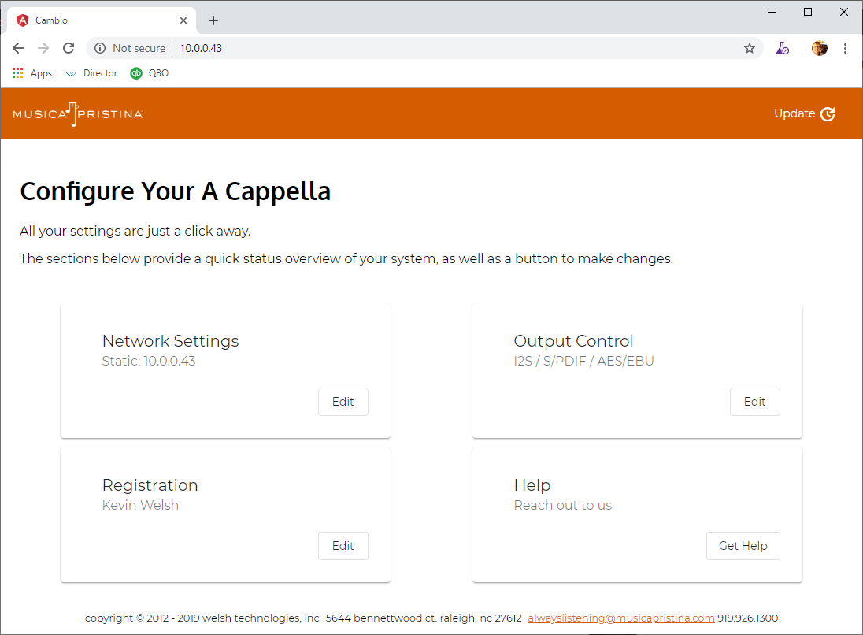
Task: Click the Reach out to us text
Action: tap(562, 505)
